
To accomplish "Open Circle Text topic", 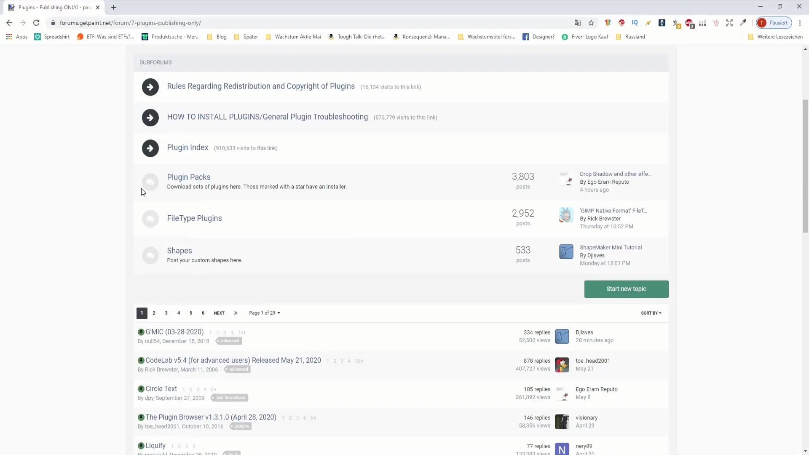I will click(161, 389).
